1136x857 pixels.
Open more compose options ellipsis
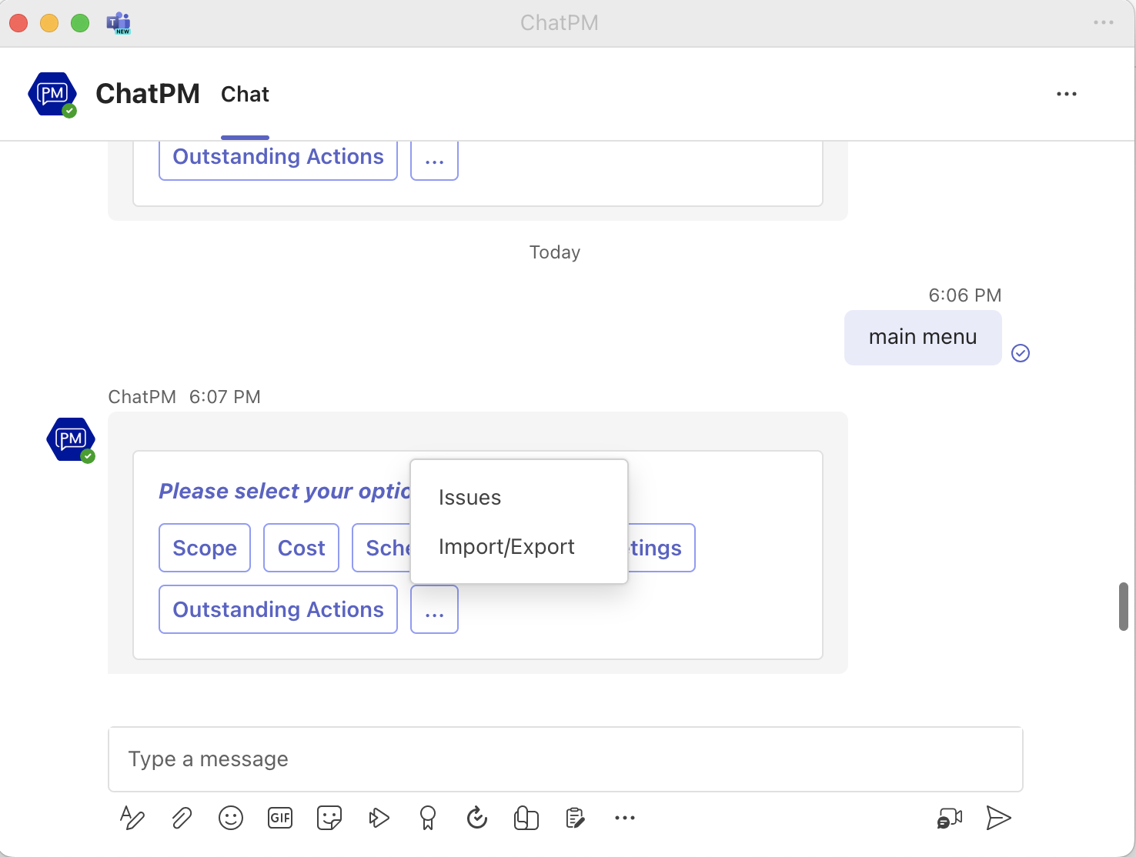click(x=625, y=818)
